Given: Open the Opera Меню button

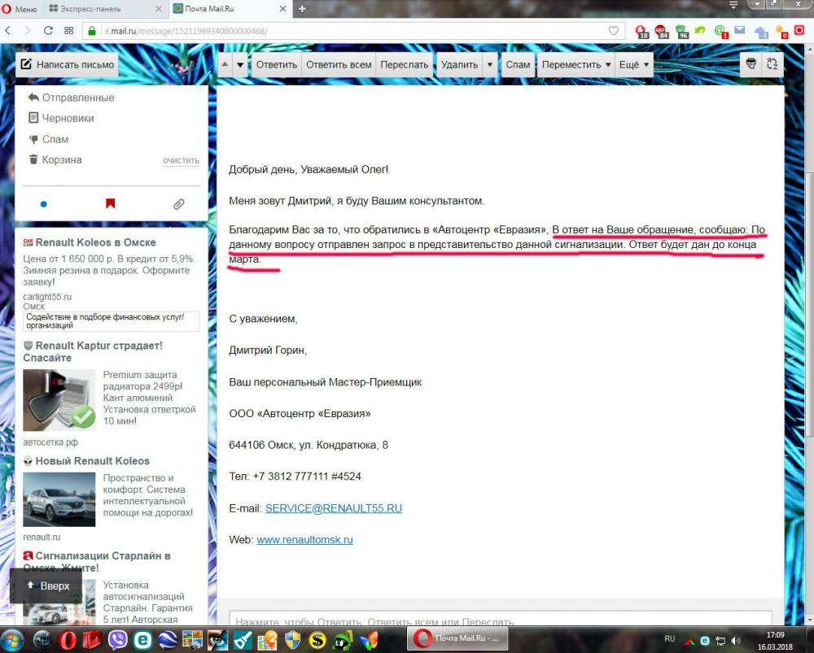Looking at the screenshot, I should pyautogui.click(x=20, y=9).
